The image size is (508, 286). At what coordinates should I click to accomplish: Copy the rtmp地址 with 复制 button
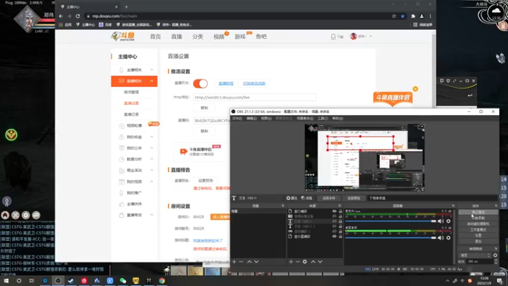[x=204, y=107]
